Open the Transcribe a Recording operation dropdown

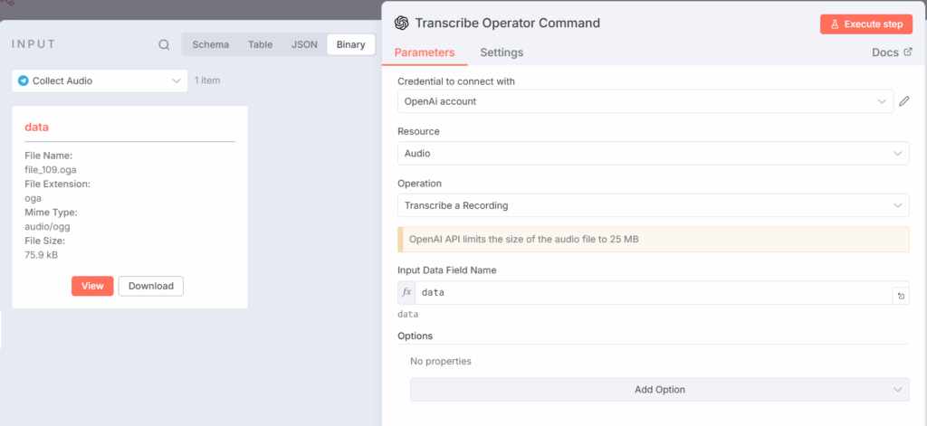click(653, 205)
